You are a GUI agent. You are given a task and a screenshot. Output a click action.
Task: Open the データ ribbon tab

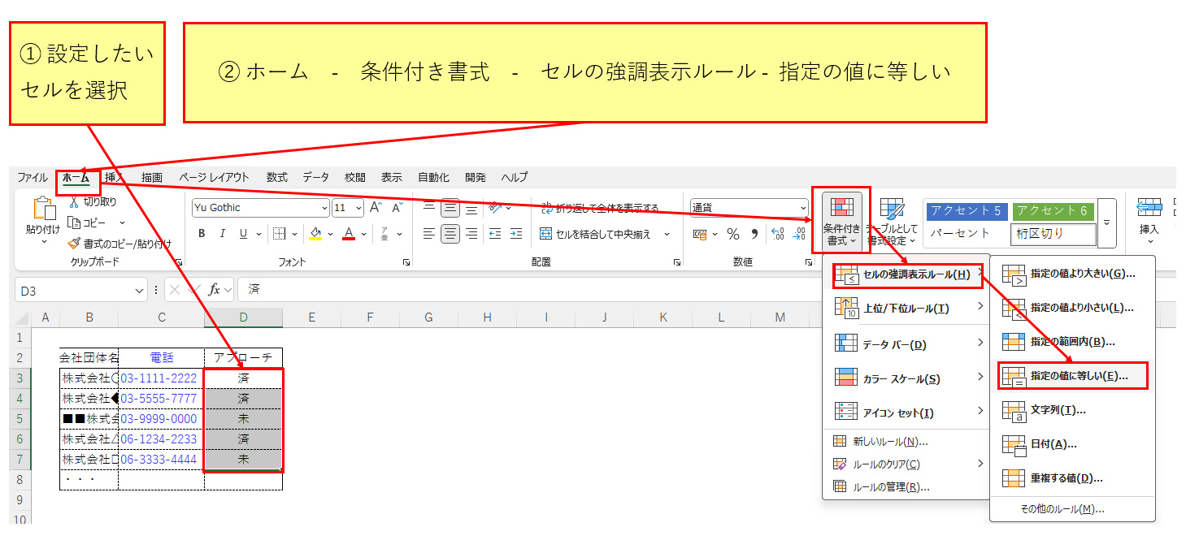point(315,177)
